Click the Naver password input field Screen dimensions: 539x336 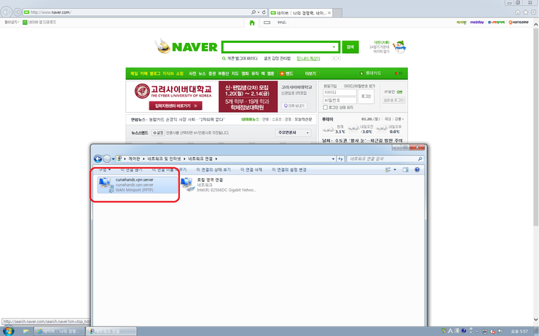click(339, 100)
